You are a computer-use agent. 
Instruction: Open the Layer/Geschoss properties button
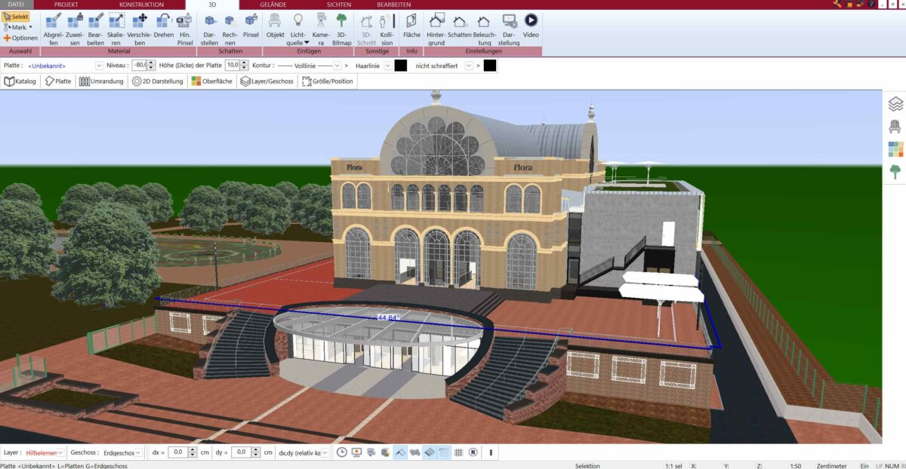267,81
